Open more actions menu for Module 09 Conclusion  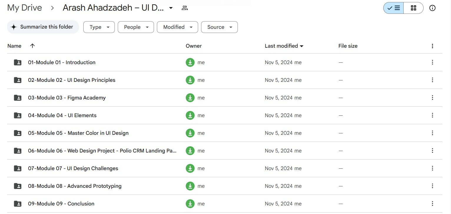[432, 204]
